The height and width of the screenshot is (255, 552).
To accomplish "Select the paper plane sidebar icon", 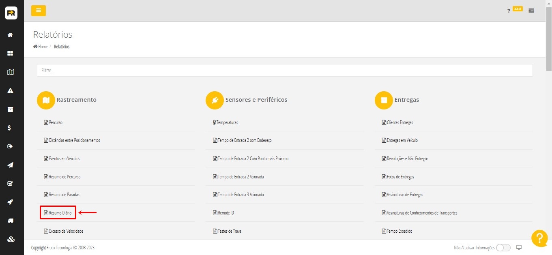I will pos(11,165).
